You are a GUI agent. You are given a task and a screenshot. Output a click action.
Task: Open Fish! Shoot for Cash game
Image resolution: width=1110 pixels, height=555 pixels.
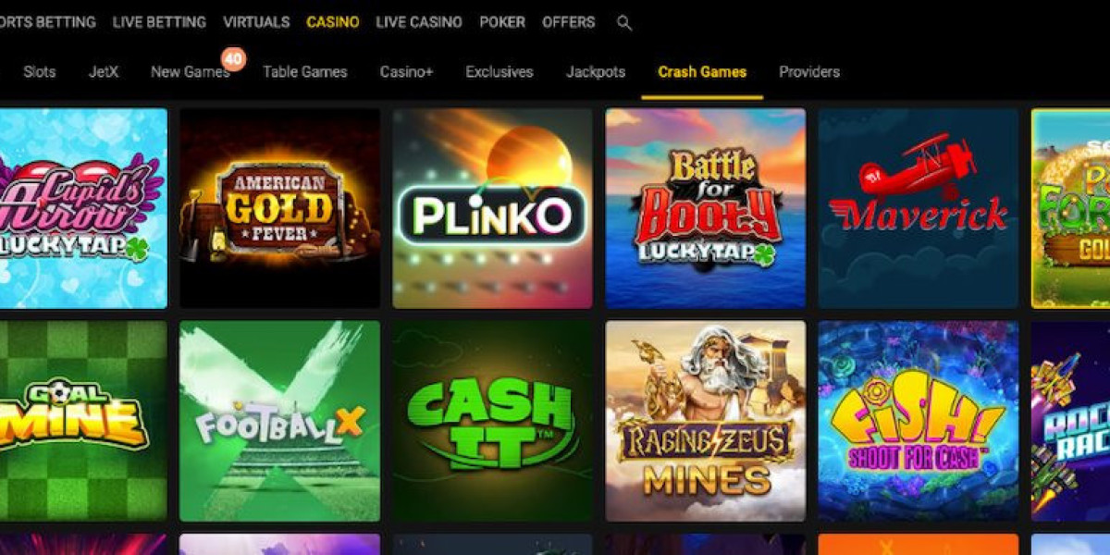point(918,421)
